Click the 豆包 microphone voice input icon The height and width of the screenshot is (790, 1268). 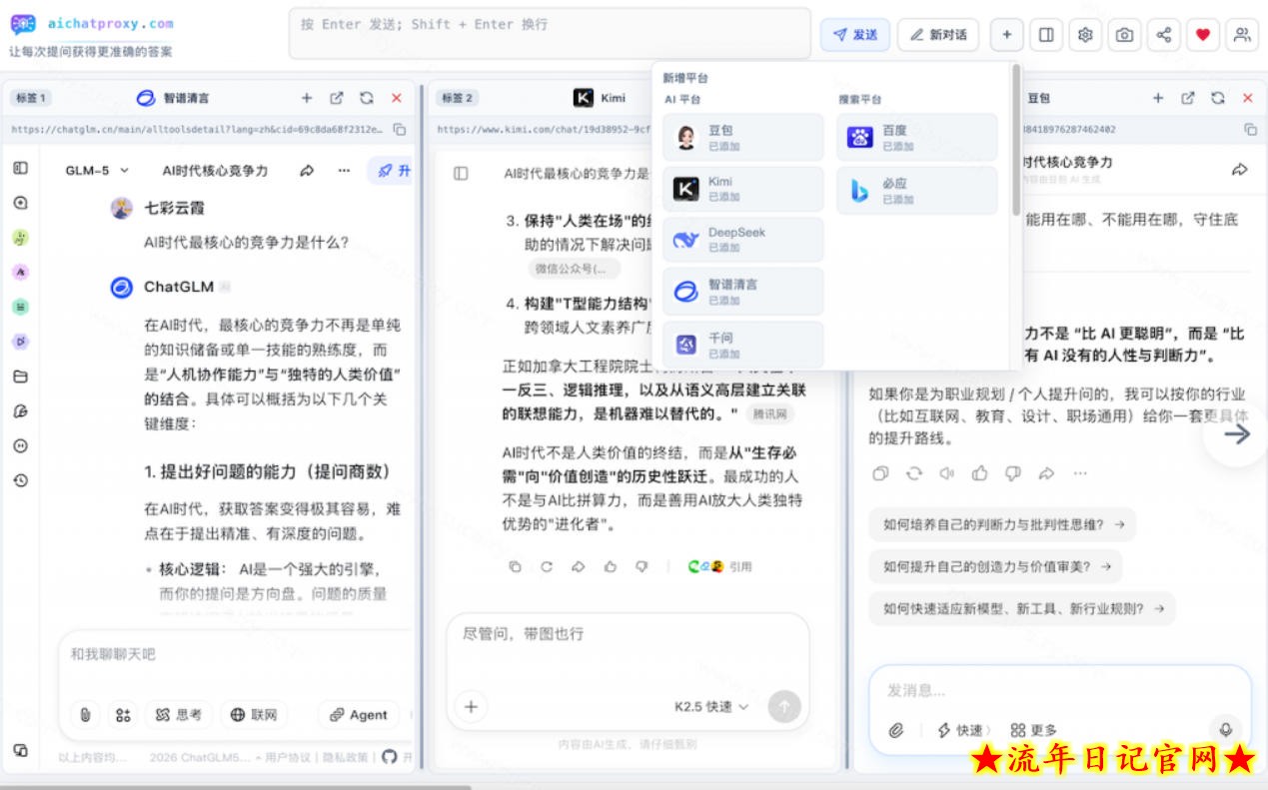[x=1225, y=729]
